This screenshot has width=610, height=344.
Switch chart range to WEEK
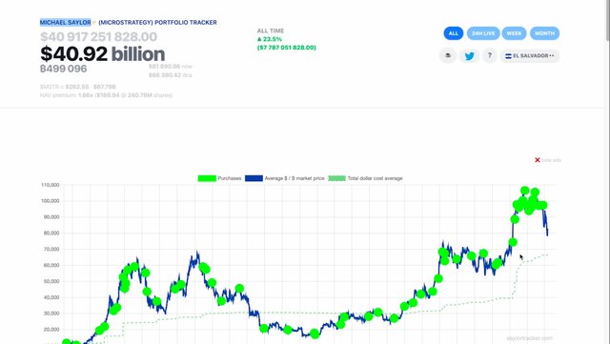click(514, 33)
